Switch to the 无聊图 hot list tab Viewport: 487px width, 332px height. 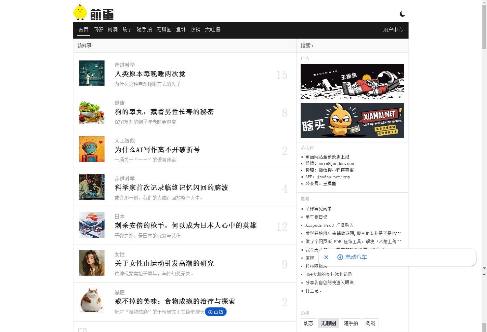tap(328, 323)
